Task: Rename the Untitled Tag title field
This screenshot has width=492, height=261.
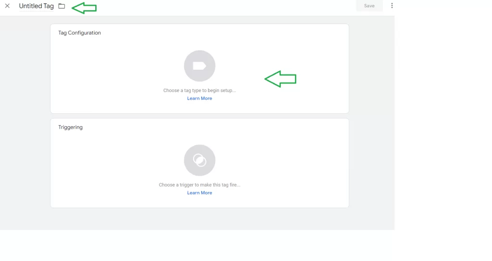Action: (x=37, y=6)
